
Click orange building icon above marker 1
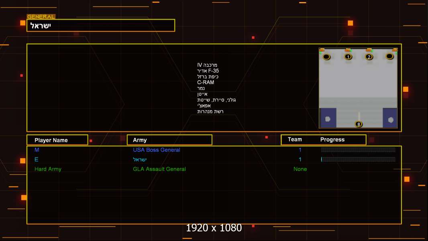(x=348, y=50)
